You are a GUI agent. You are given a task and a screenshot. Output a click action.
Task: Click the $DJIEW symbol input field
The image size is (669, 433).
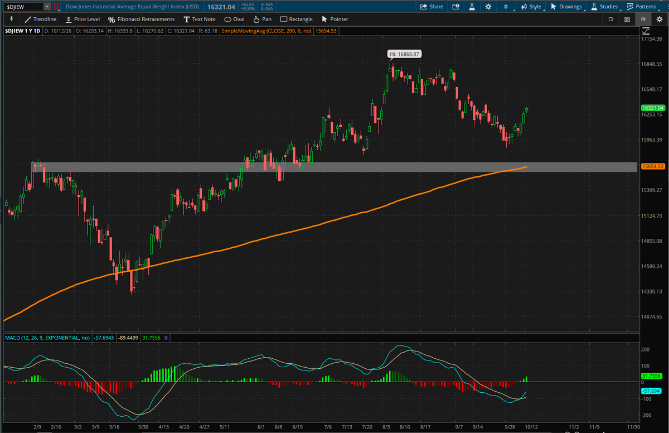[23, 7]
